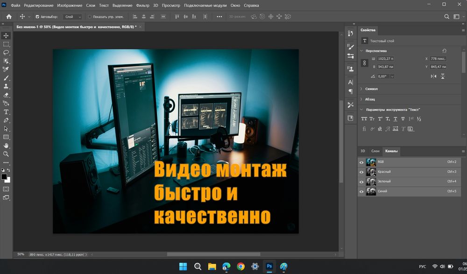Select the Hand tool
Screen dimensions: 467x274
click(6, 146)
